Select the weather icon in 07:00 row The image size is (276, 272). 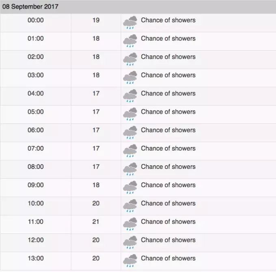pos(130,151)
